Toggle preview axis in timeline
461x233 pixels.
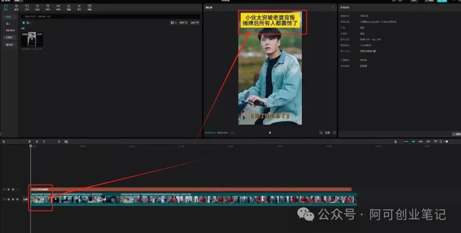click(x=428, y=142)
